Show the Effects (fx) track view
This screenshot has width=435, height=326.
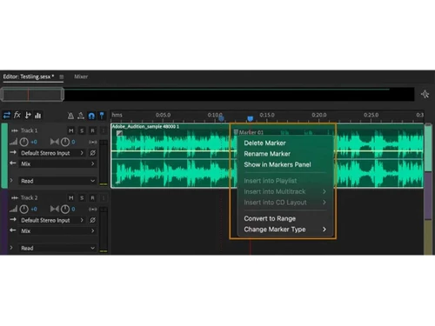click(x=17, y=115)
